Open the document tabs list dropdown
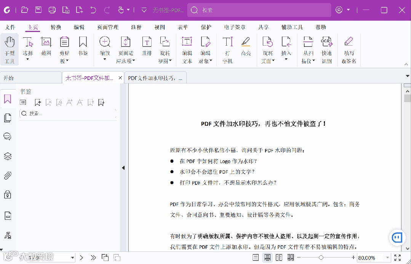This screenshot has height=264, width=411. click(407, 76)
